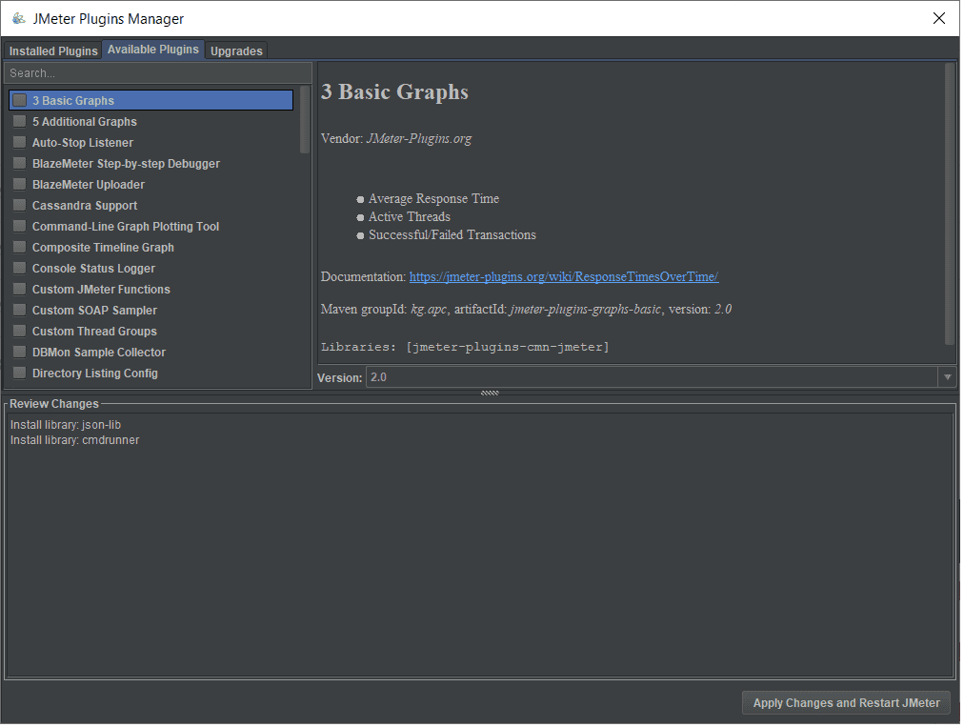
Task: Select the Cassandra Support row label
Action: (x=85, y=206)
